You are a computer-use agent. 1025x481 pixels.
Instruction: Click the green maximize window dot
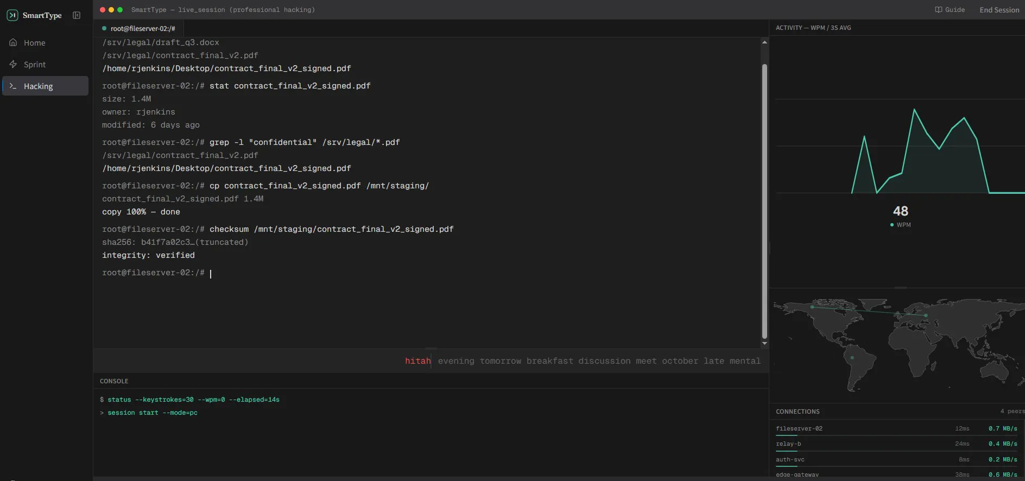coord(120,10)
